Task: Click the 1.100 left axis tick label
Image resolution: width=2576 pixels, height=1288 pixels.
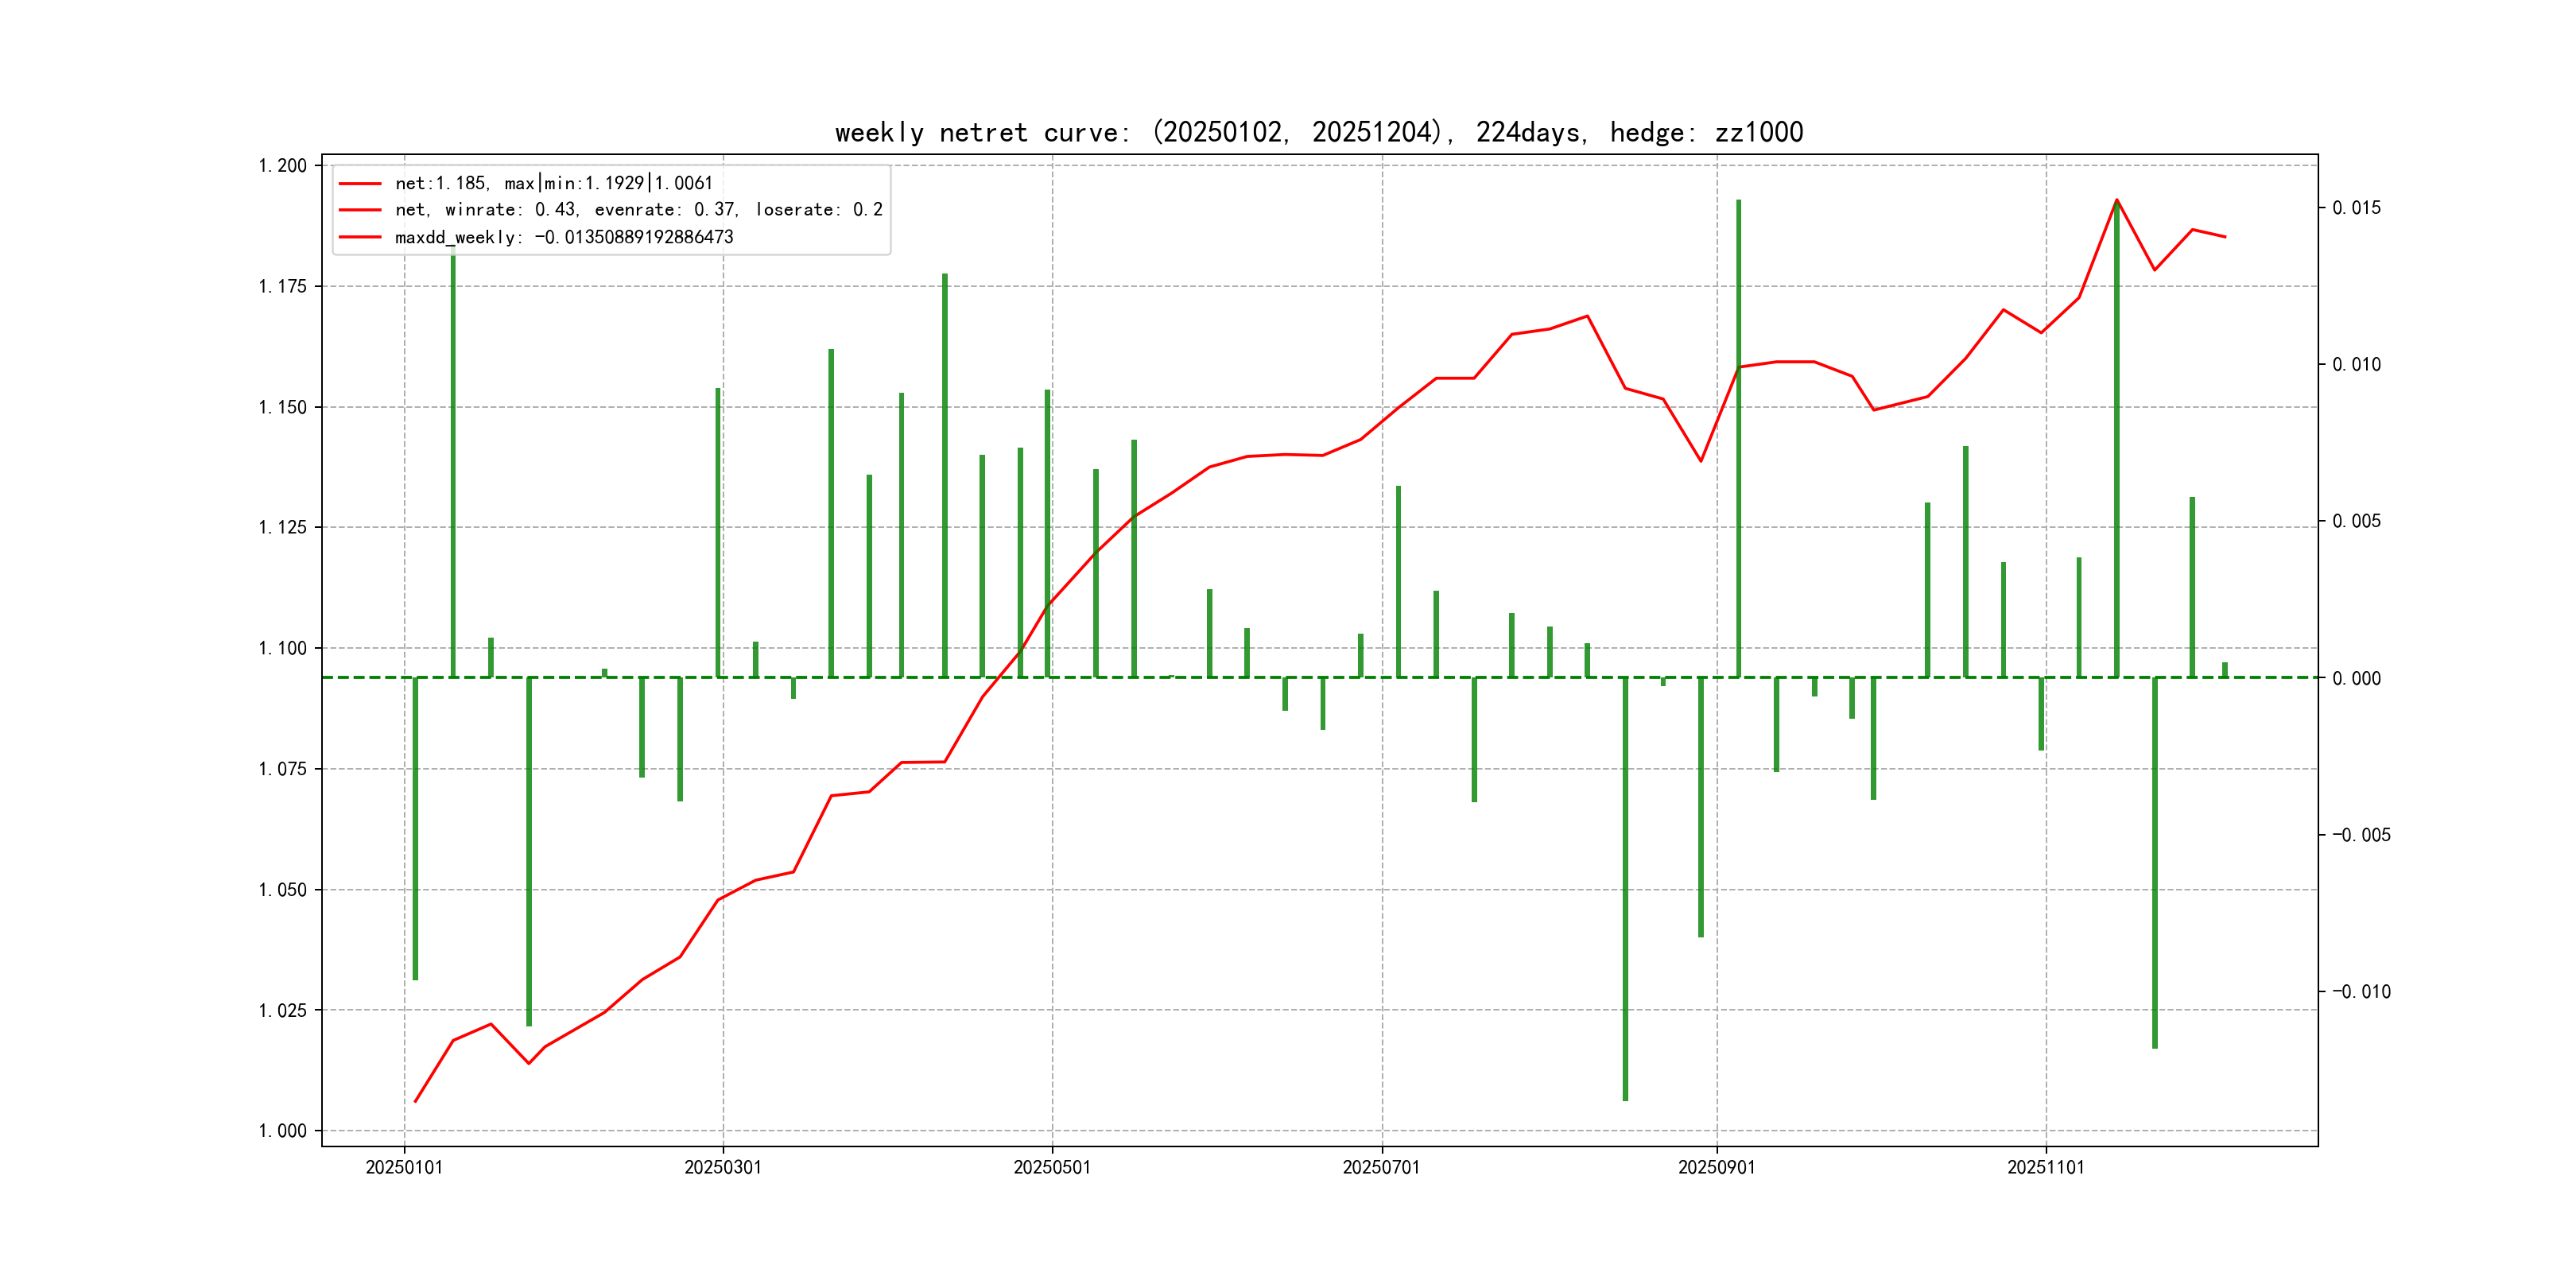Action: 283,649
